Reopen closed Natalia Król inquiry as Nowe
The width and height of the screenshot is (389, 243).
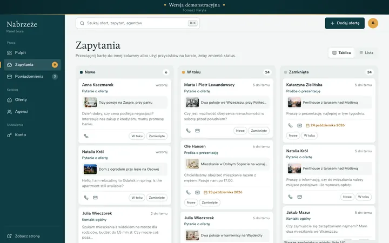(347, 197)
